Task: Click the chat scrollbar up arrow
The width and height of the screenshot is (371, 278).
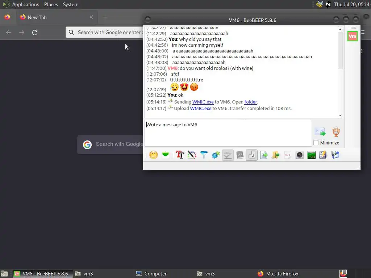Action: (340, 30)
